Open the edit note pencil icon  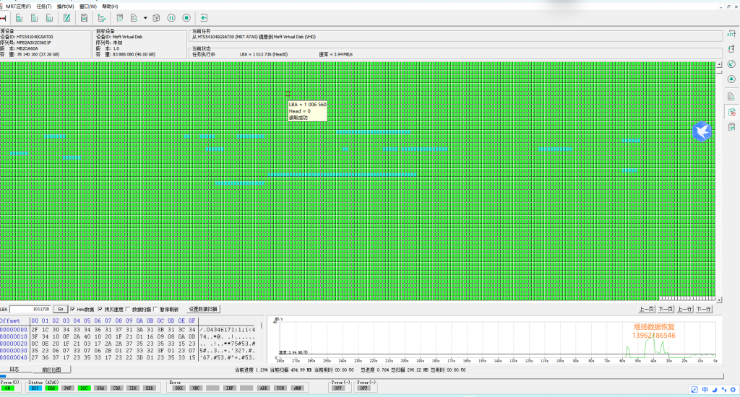pos(67,18)
